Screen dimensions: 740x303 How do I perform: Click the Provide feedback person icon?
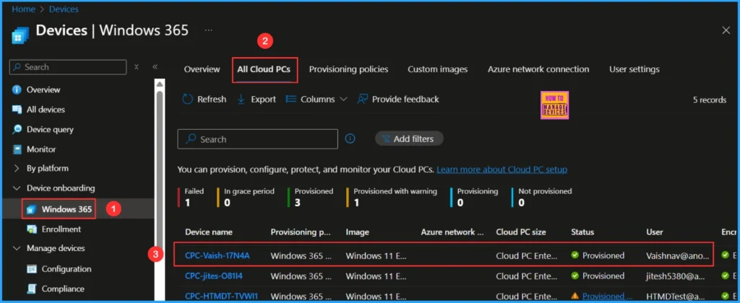(x=363, y=99)
